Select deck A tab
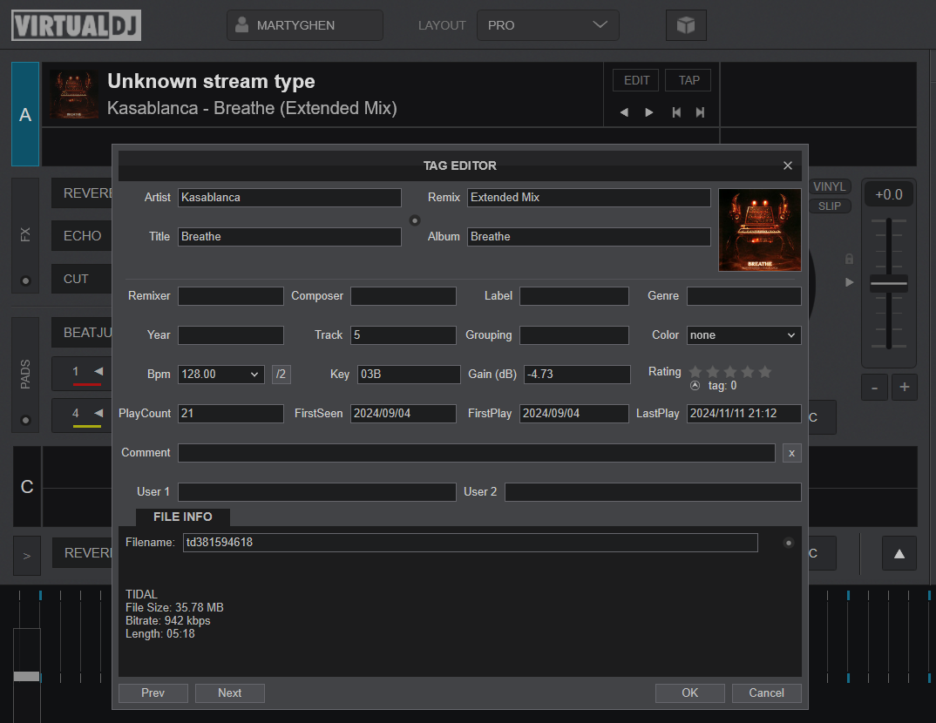The width and height of the screenshot is (936, 723). point(25,114)
